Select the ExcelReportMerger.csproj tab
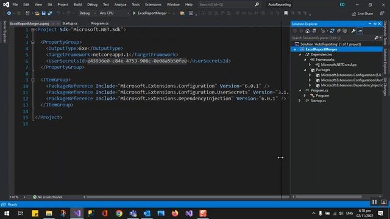 coord(29,24)
